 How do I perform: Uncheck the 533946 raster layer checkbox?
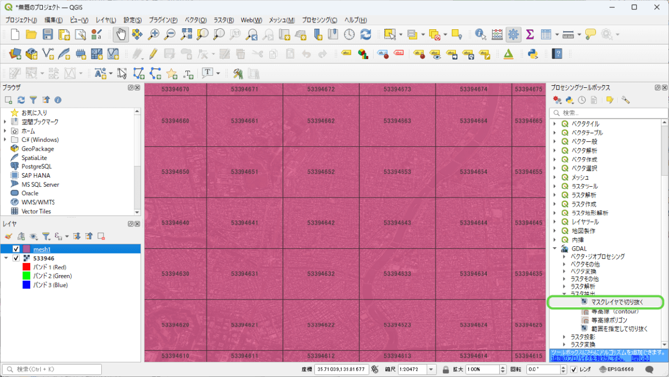point(16,258)
